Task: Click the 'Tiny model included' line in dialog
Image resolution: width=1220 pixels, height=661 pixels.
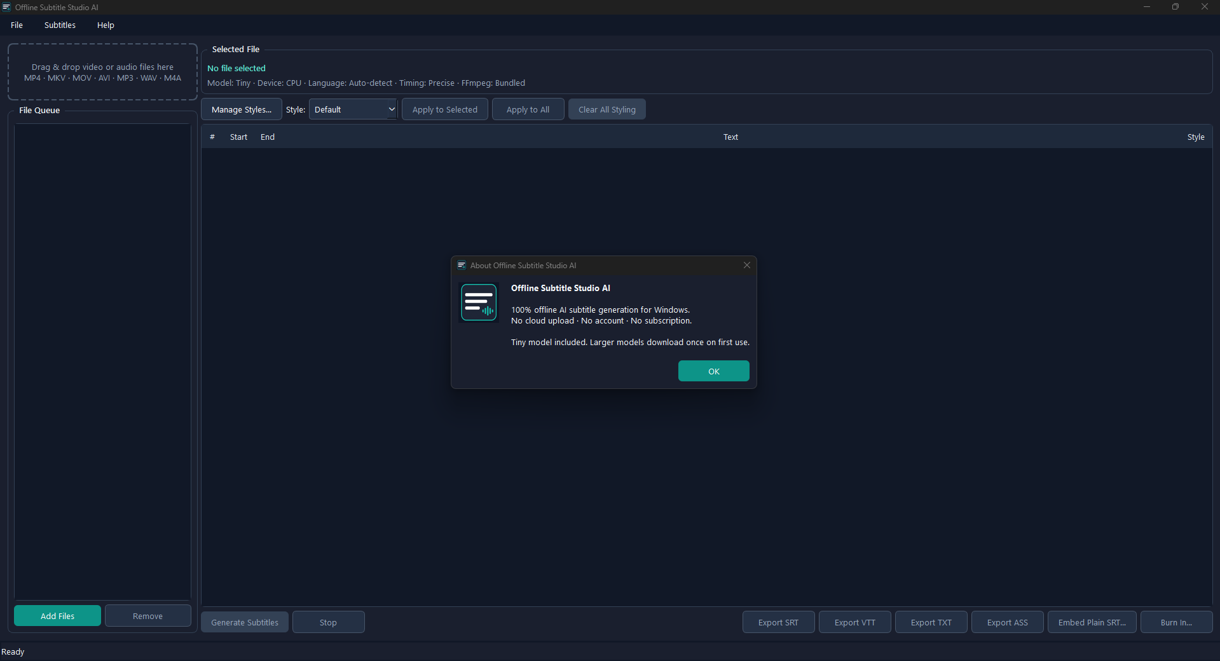Action: (x=630, y=342)
